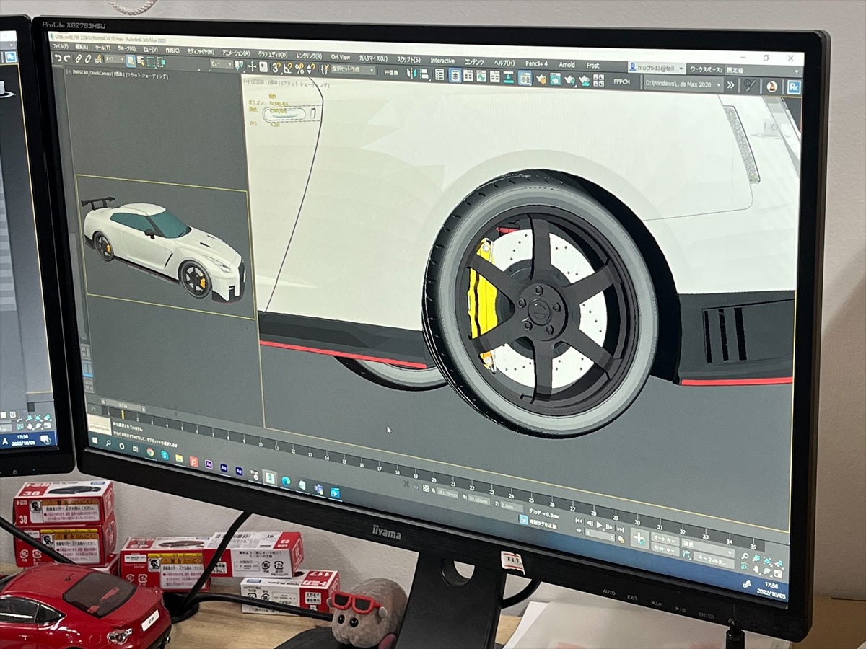The height and width of the screenshot is (649, 866).
Task: Open the Modifiers menu
Action: tap(200, 52)
